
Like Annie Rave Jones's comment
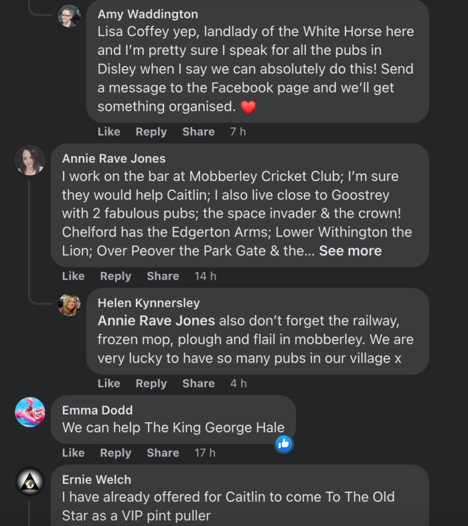click(x=73, y=276)
